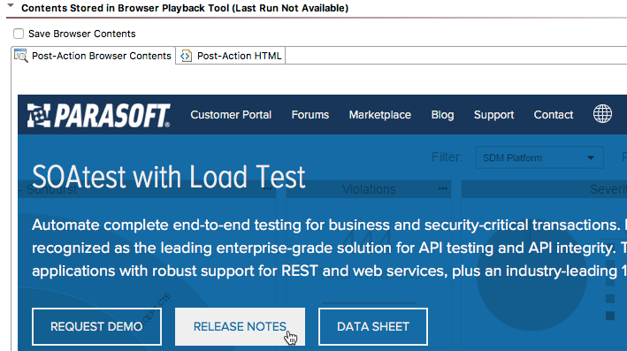627x351 pixels.
Task: Visit the Blog link
Action: point(442,115)
